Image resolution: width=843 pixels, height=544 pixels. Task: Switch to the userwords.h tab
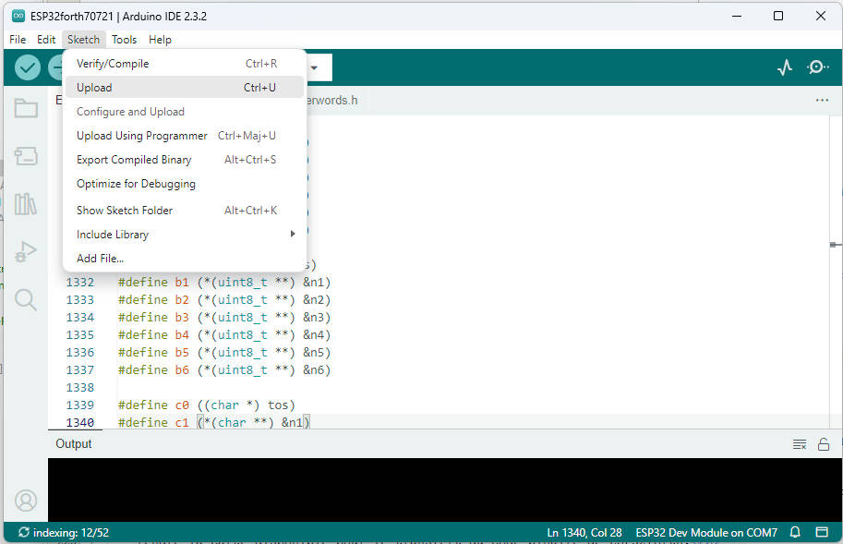(332, 101)
